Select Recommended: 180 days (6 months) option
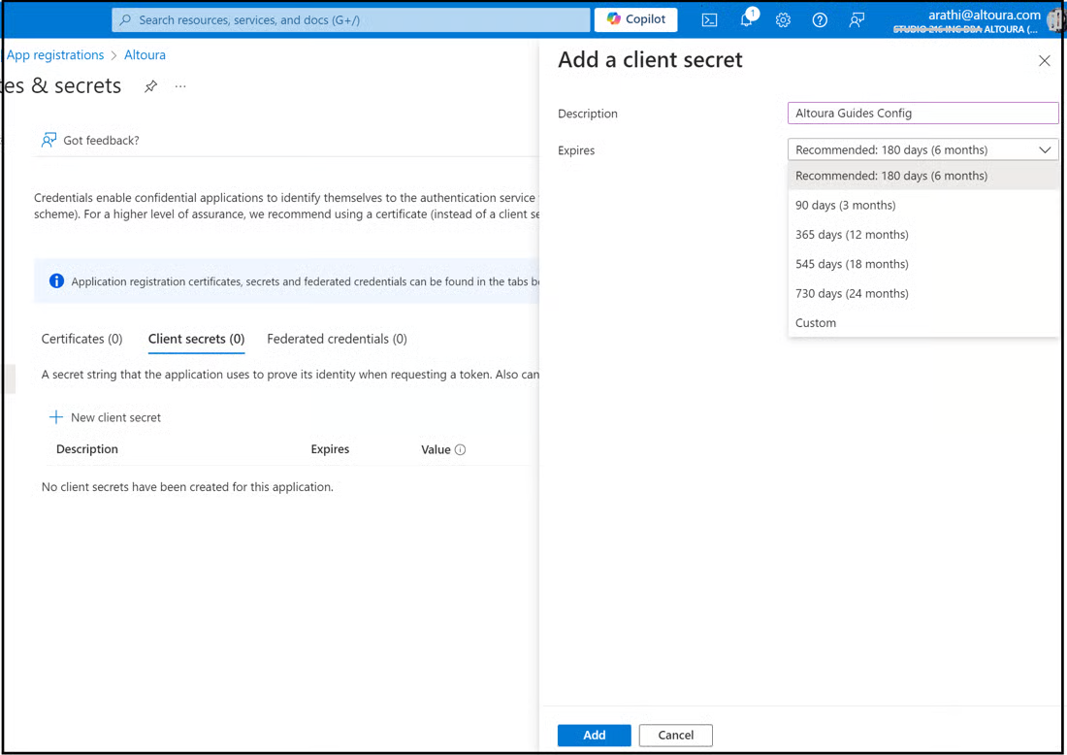 pos(922,176)
